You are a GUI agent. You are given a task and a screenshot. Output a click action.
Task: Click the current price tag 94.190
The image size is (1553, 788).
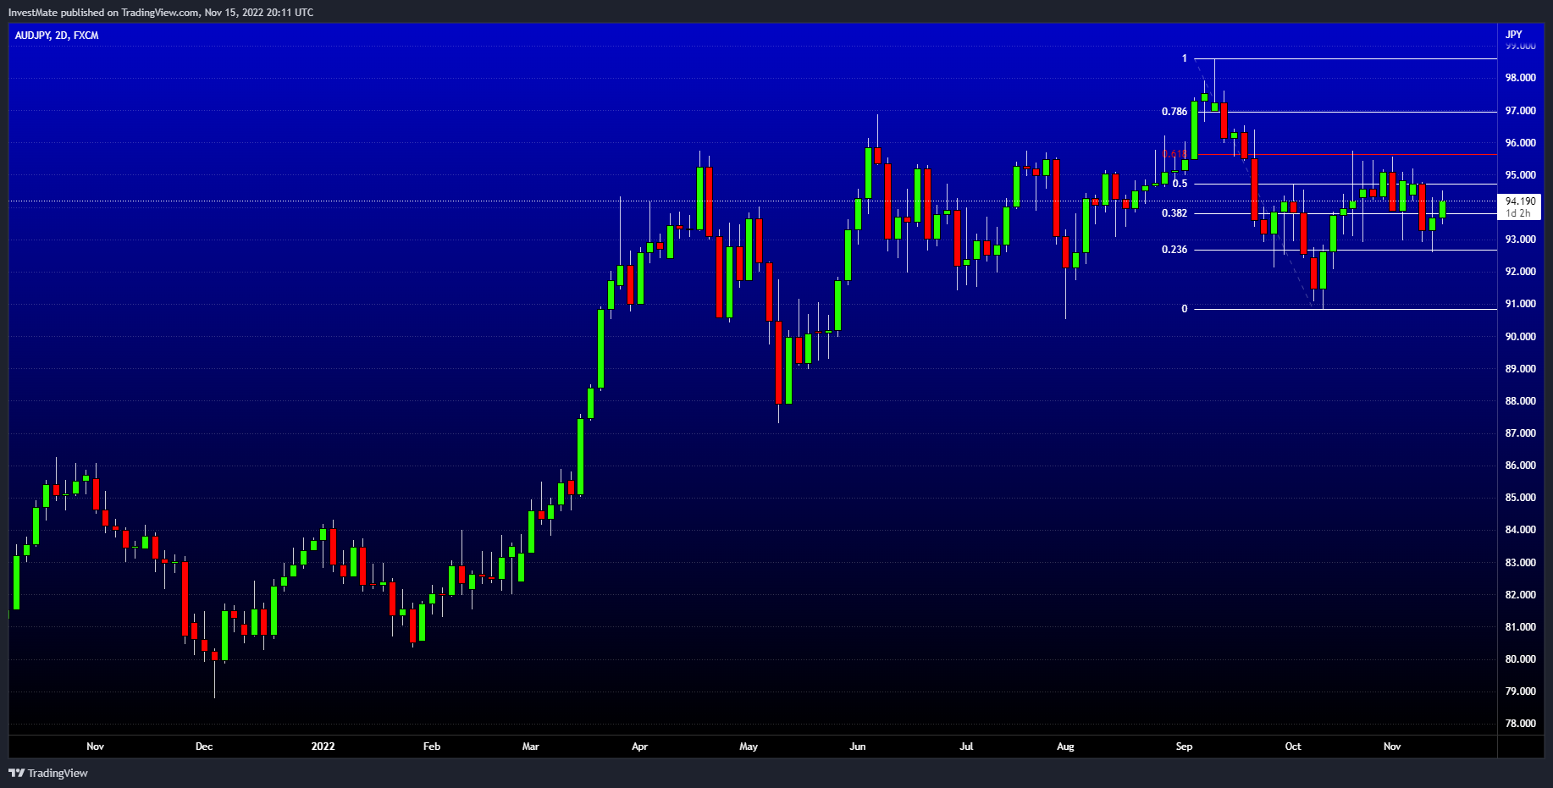pyautogui.click(x=1520, y=201)
